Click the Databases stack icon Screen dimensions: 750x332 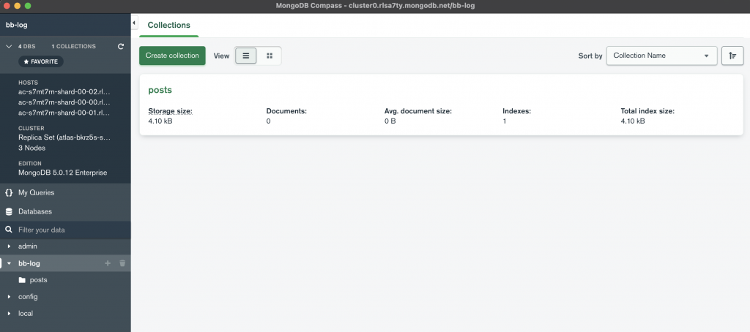pyautogui.click(x=9, y=211)
